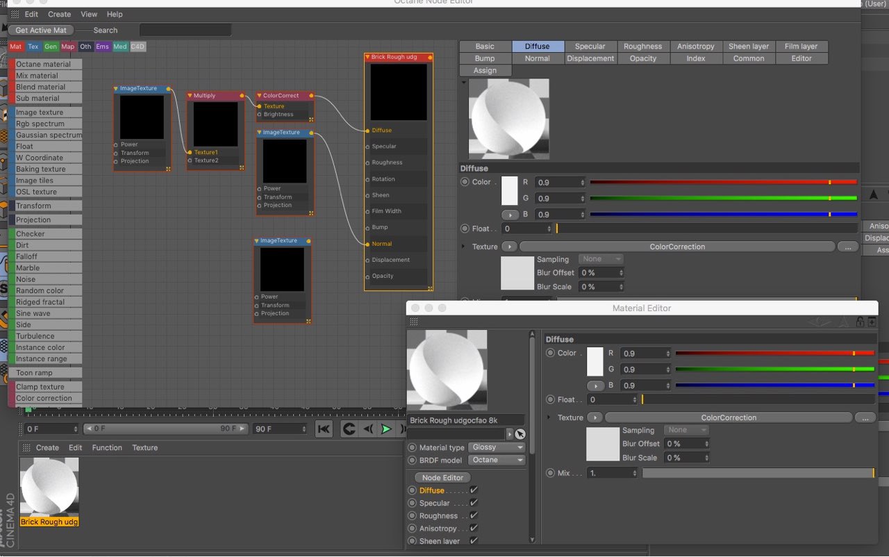Click ColorCorrect node resize corner icon

pos(311,119)
